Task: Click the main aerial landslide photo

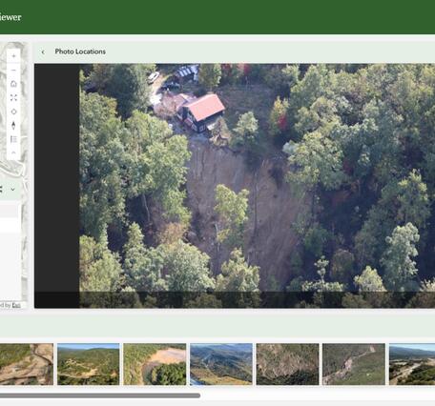Action: pos(257,186)
